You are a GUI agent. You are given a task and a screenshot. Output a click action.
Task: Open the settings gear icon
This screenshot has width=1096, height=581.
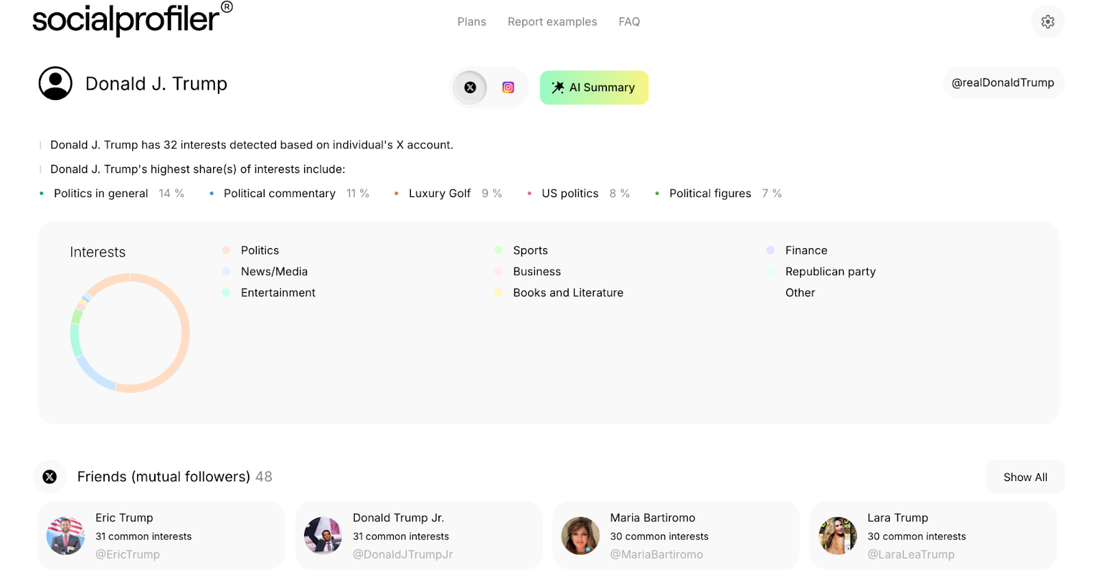(1047, 22)
